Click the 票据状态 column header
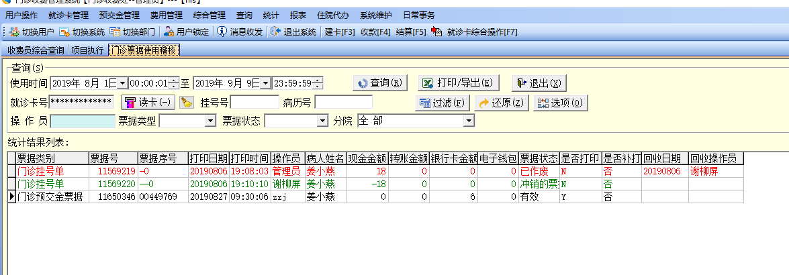The image size is (789, 275). tap(539, 159)
